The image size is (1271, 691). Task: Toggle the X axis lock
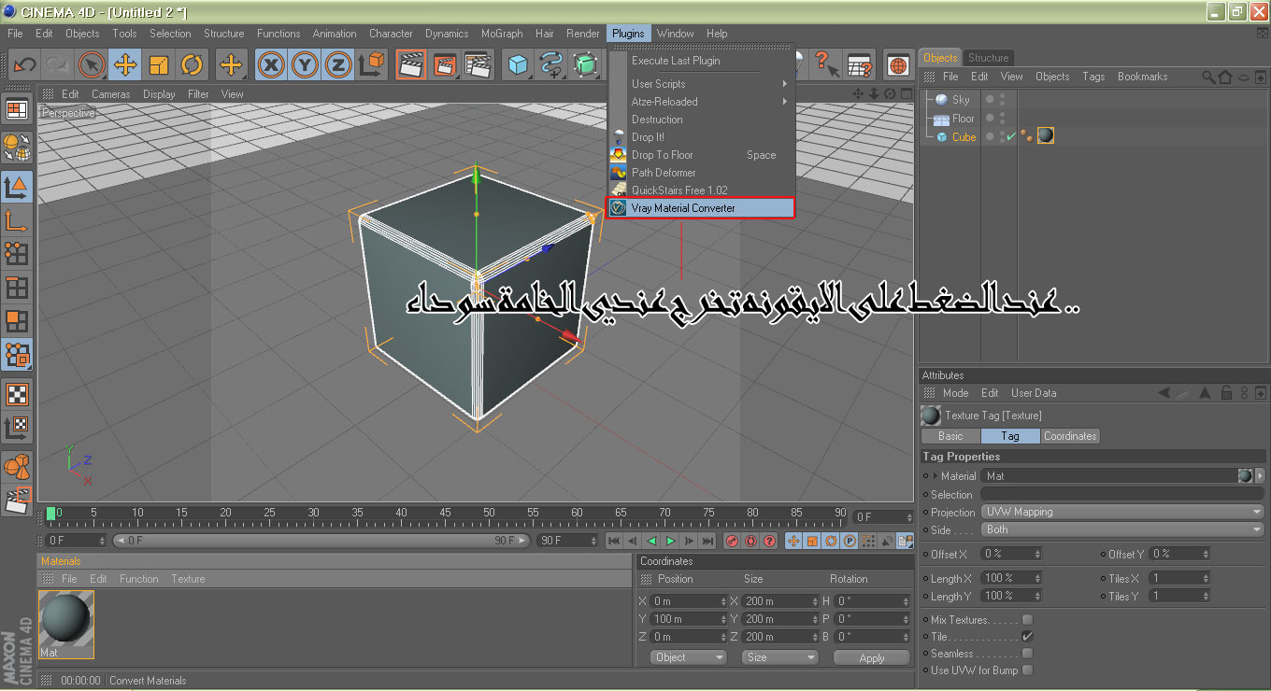[x=271, y=64]
